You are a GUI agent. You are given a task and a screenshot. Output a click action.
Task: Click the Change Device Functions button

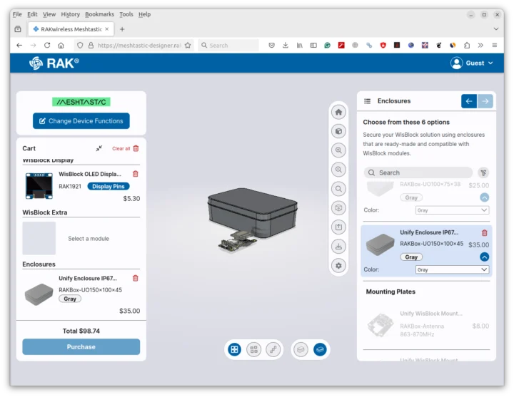point(81,121)
